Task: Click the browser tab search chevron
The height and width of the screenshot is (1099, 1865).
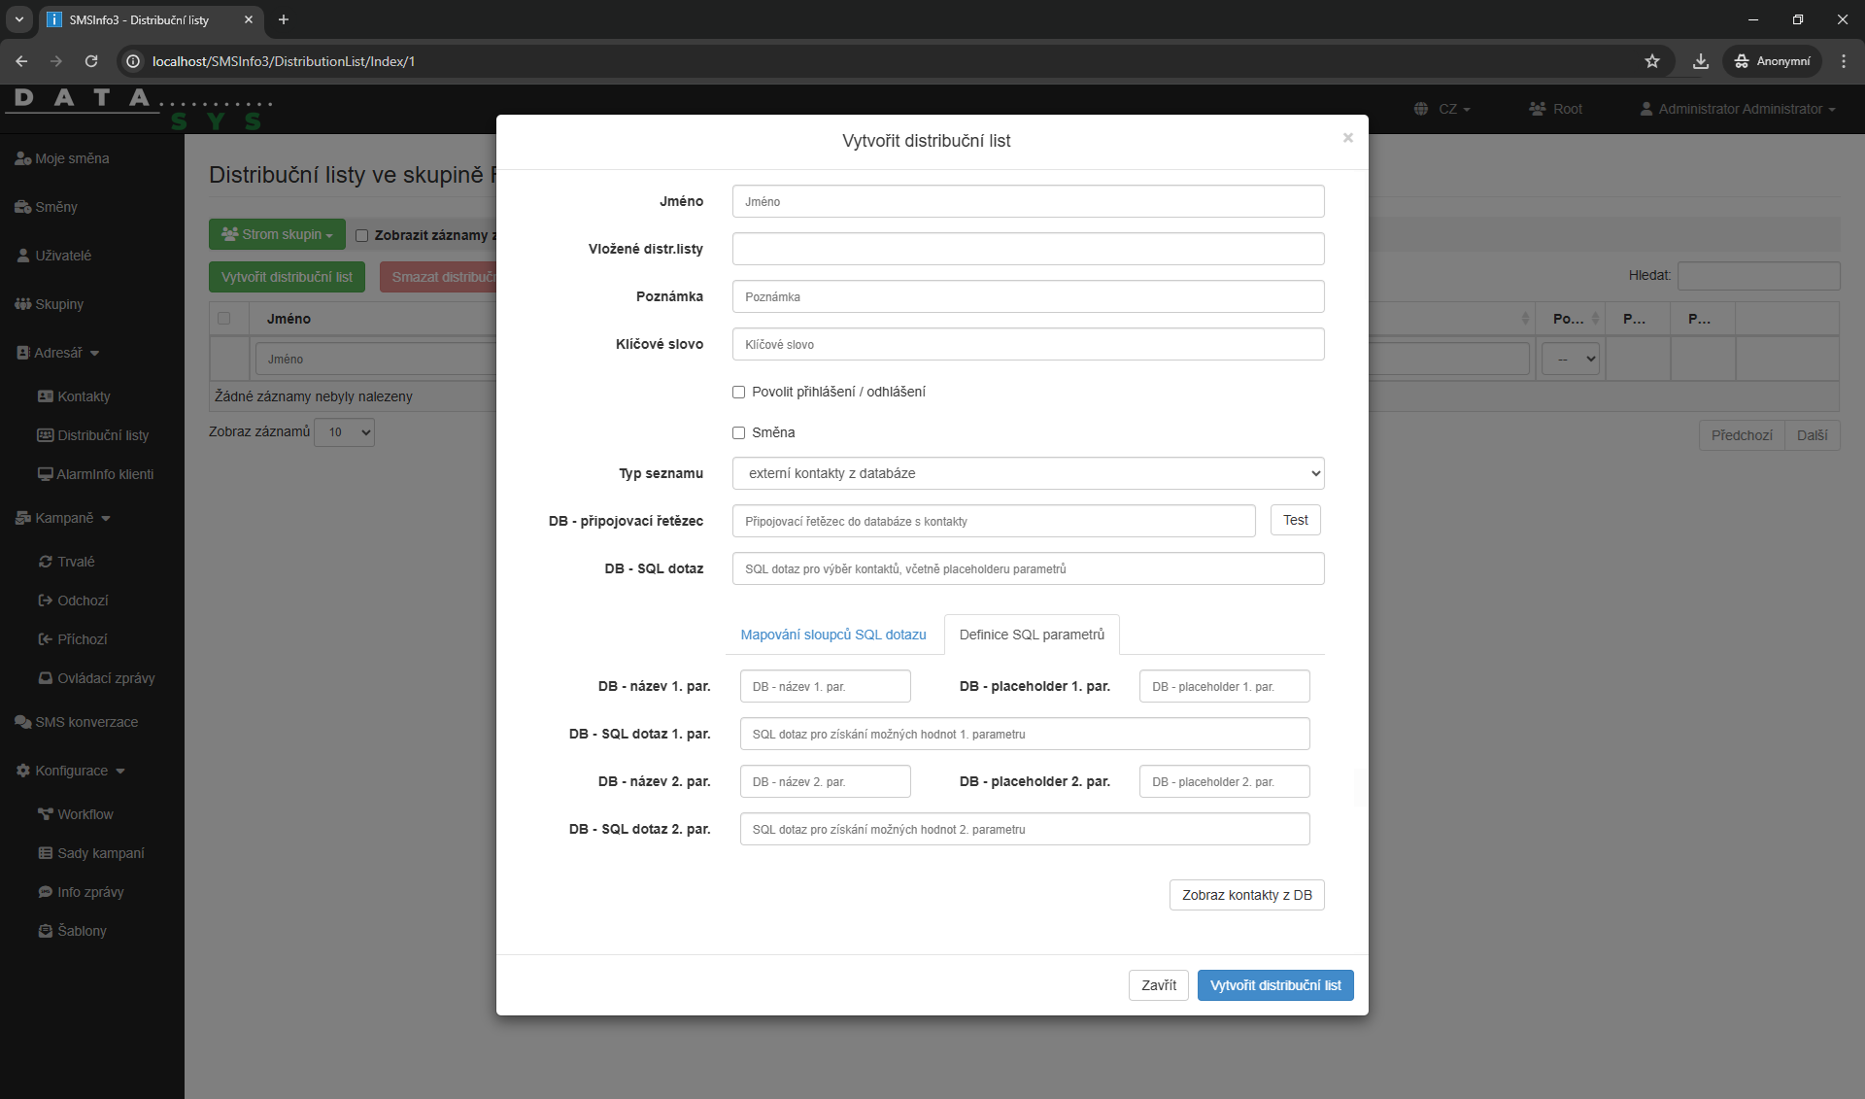Action: point(18,19)
